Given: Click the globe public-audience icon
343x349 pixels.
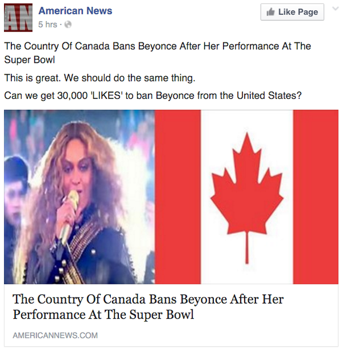Looking at the screenshot, I should (68, 24).
